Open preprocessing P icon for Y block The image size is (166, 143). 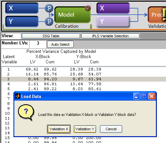[49, 22]
